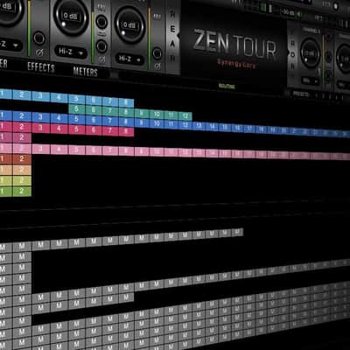Adjust the 0 dB gain knob above EFFECTS tab

click(x=70, y=17)
